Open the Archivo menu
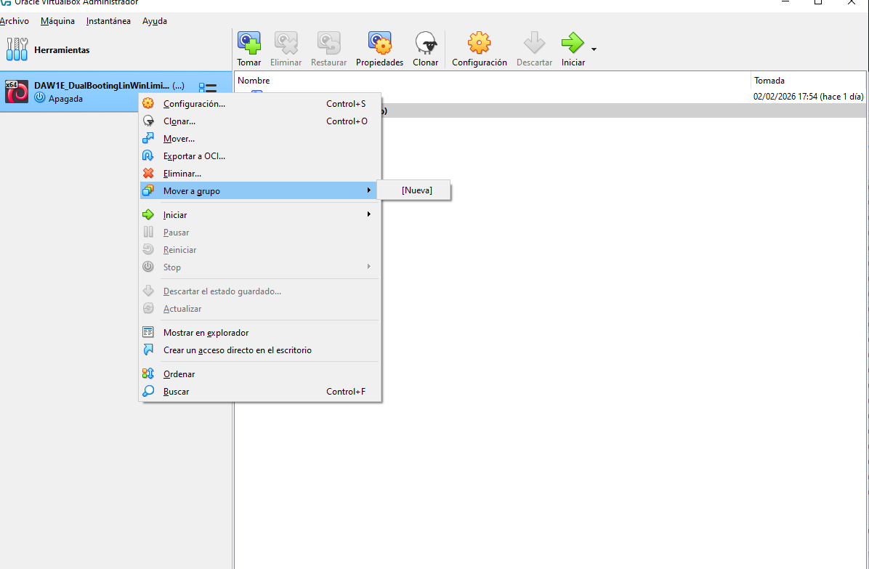Image resolution: width=869 pixels, height=569 pixels. point(14,21)
